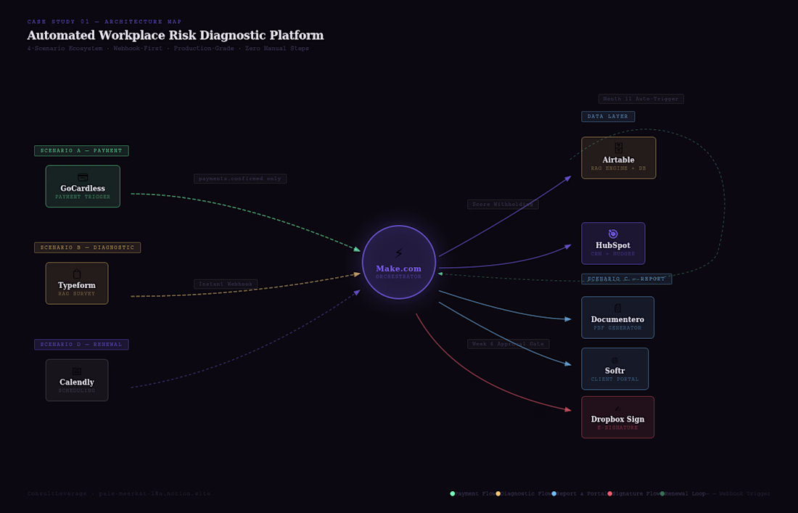
Task: Click the lightning bolt icon in the Make.com node
Action: pos(398,253)
